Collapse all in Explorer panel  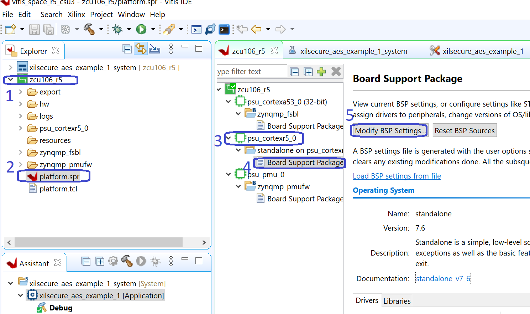tap(127, 49)
